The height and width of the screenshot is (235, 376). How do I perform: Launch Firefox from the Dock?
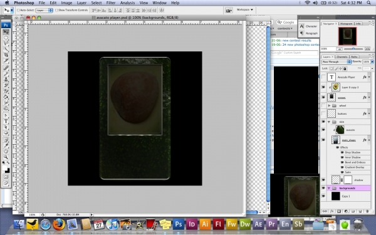pyautogui.click(x=59, y=224)
